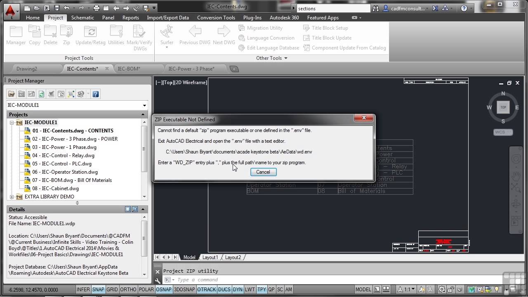Click the Isolate Objects lightbulb icon
The image size is (528, 297).
click(497, 289)
